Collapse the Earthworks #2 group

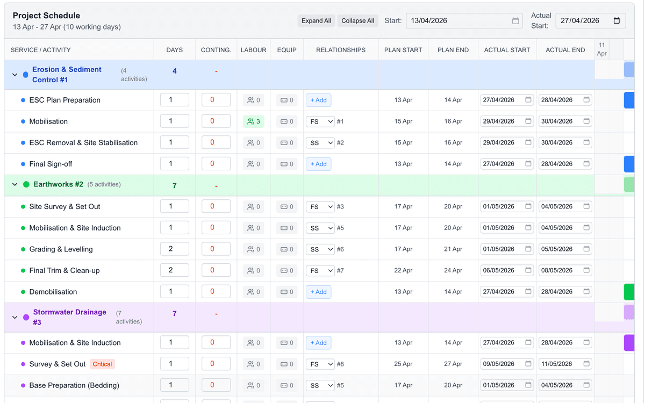pyautogui.click(x=15, y=184)
